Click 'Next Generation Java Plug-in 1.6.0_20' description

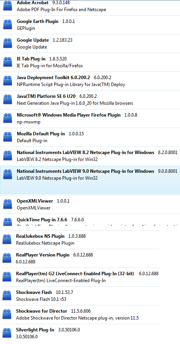pos(75,103)
